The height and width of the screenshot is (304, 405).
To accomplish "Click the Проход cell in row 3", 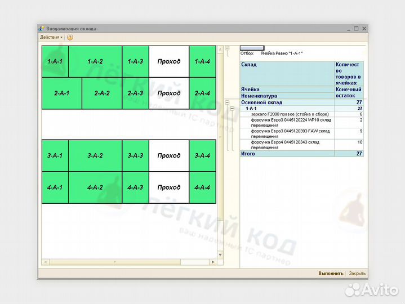I will 169,155.
